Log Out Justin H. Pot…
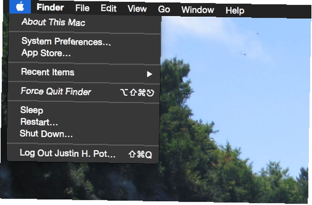312x205 pixels. point(68,153)
